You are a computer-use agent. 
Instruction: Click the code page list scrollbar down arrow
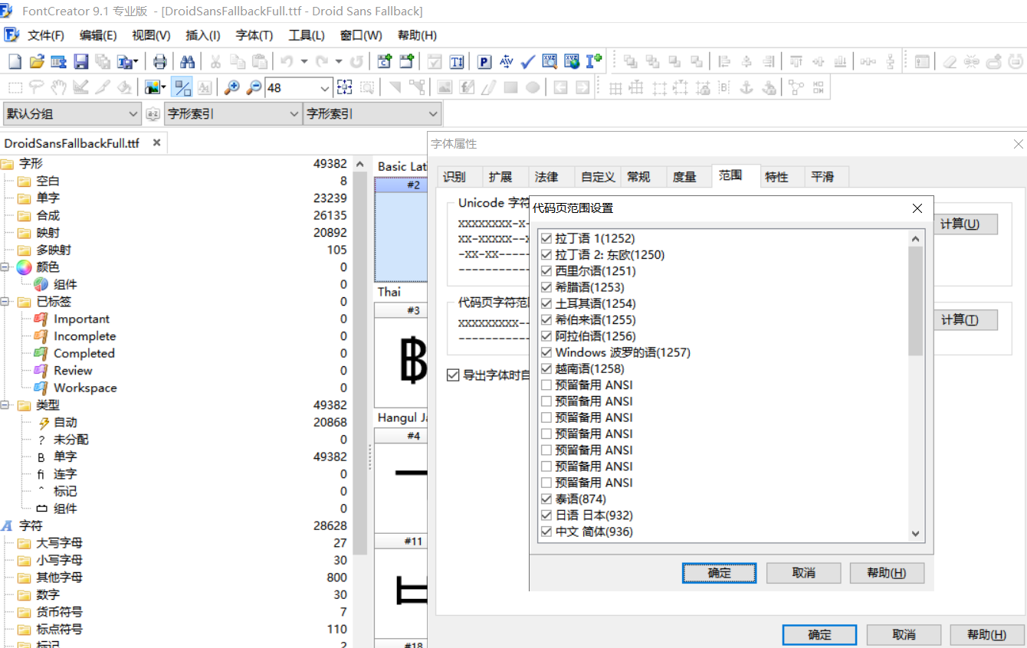coord(915,534)
